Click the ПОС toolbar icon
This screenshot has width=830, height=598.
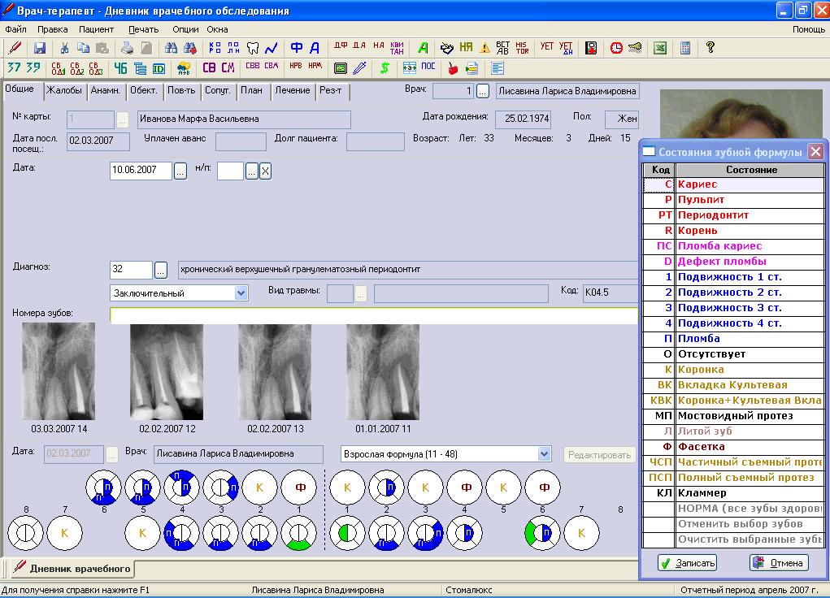(x=428, y=66)
